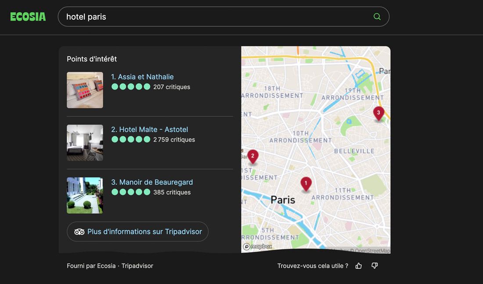Image resolution: width=483 pixels, height=284 pixels.
Task: Click the Points d'intérêt heading
Action: (92, 59)
